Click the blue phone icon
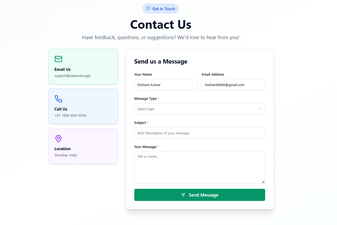 click(x=58, y=99)
